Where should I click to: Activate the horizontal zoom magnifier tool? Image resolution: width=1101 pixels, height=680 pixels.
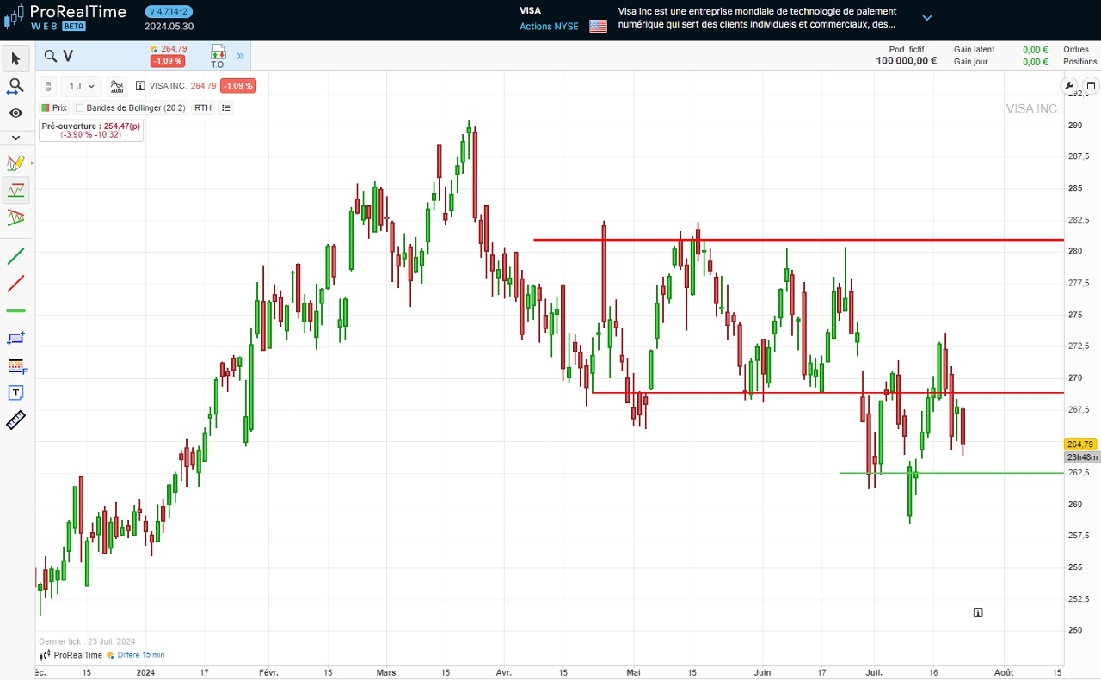[x=15, y=86]
